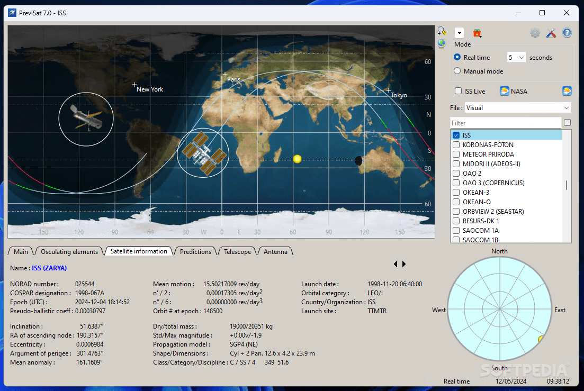The height and width of the screenshot is (391, 584).
Task: Click the orbital category value LEO/I
Action: [x=375, y=293]
